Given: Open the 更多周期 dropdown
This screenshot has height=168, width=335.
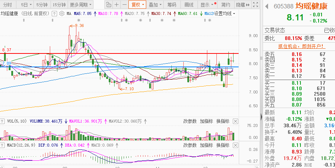Looking at the screenshot, I should point(80,5).
